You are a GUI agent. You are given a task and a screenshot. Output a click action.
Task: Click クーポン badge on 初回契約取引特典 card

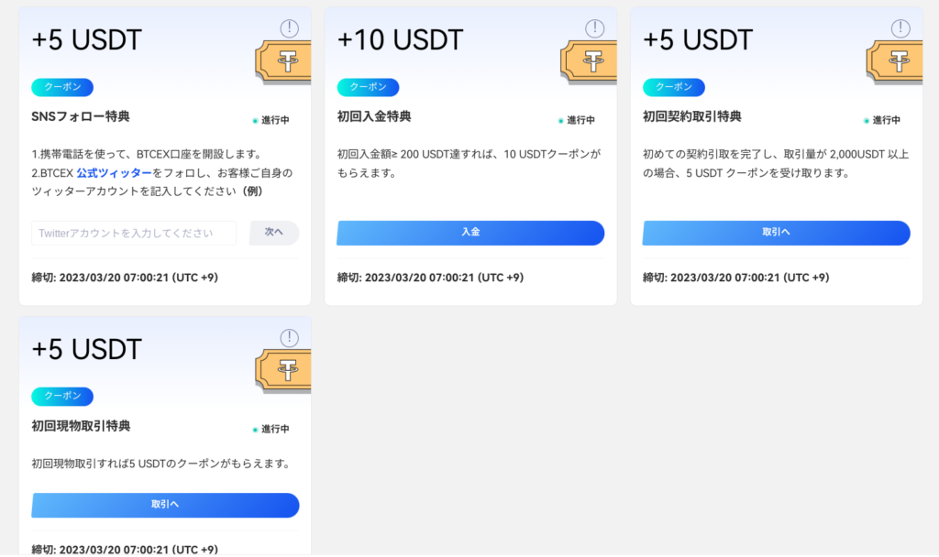[674, 87]
